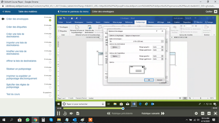Toggle closed captions CC
This screenshot has height=123, width=219.
coord(203,113)
